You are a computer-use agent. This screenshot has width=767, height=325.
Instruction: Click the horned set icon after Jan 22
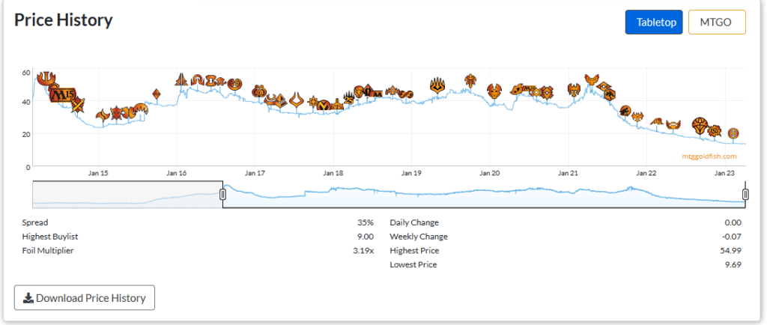coord(673,124)
